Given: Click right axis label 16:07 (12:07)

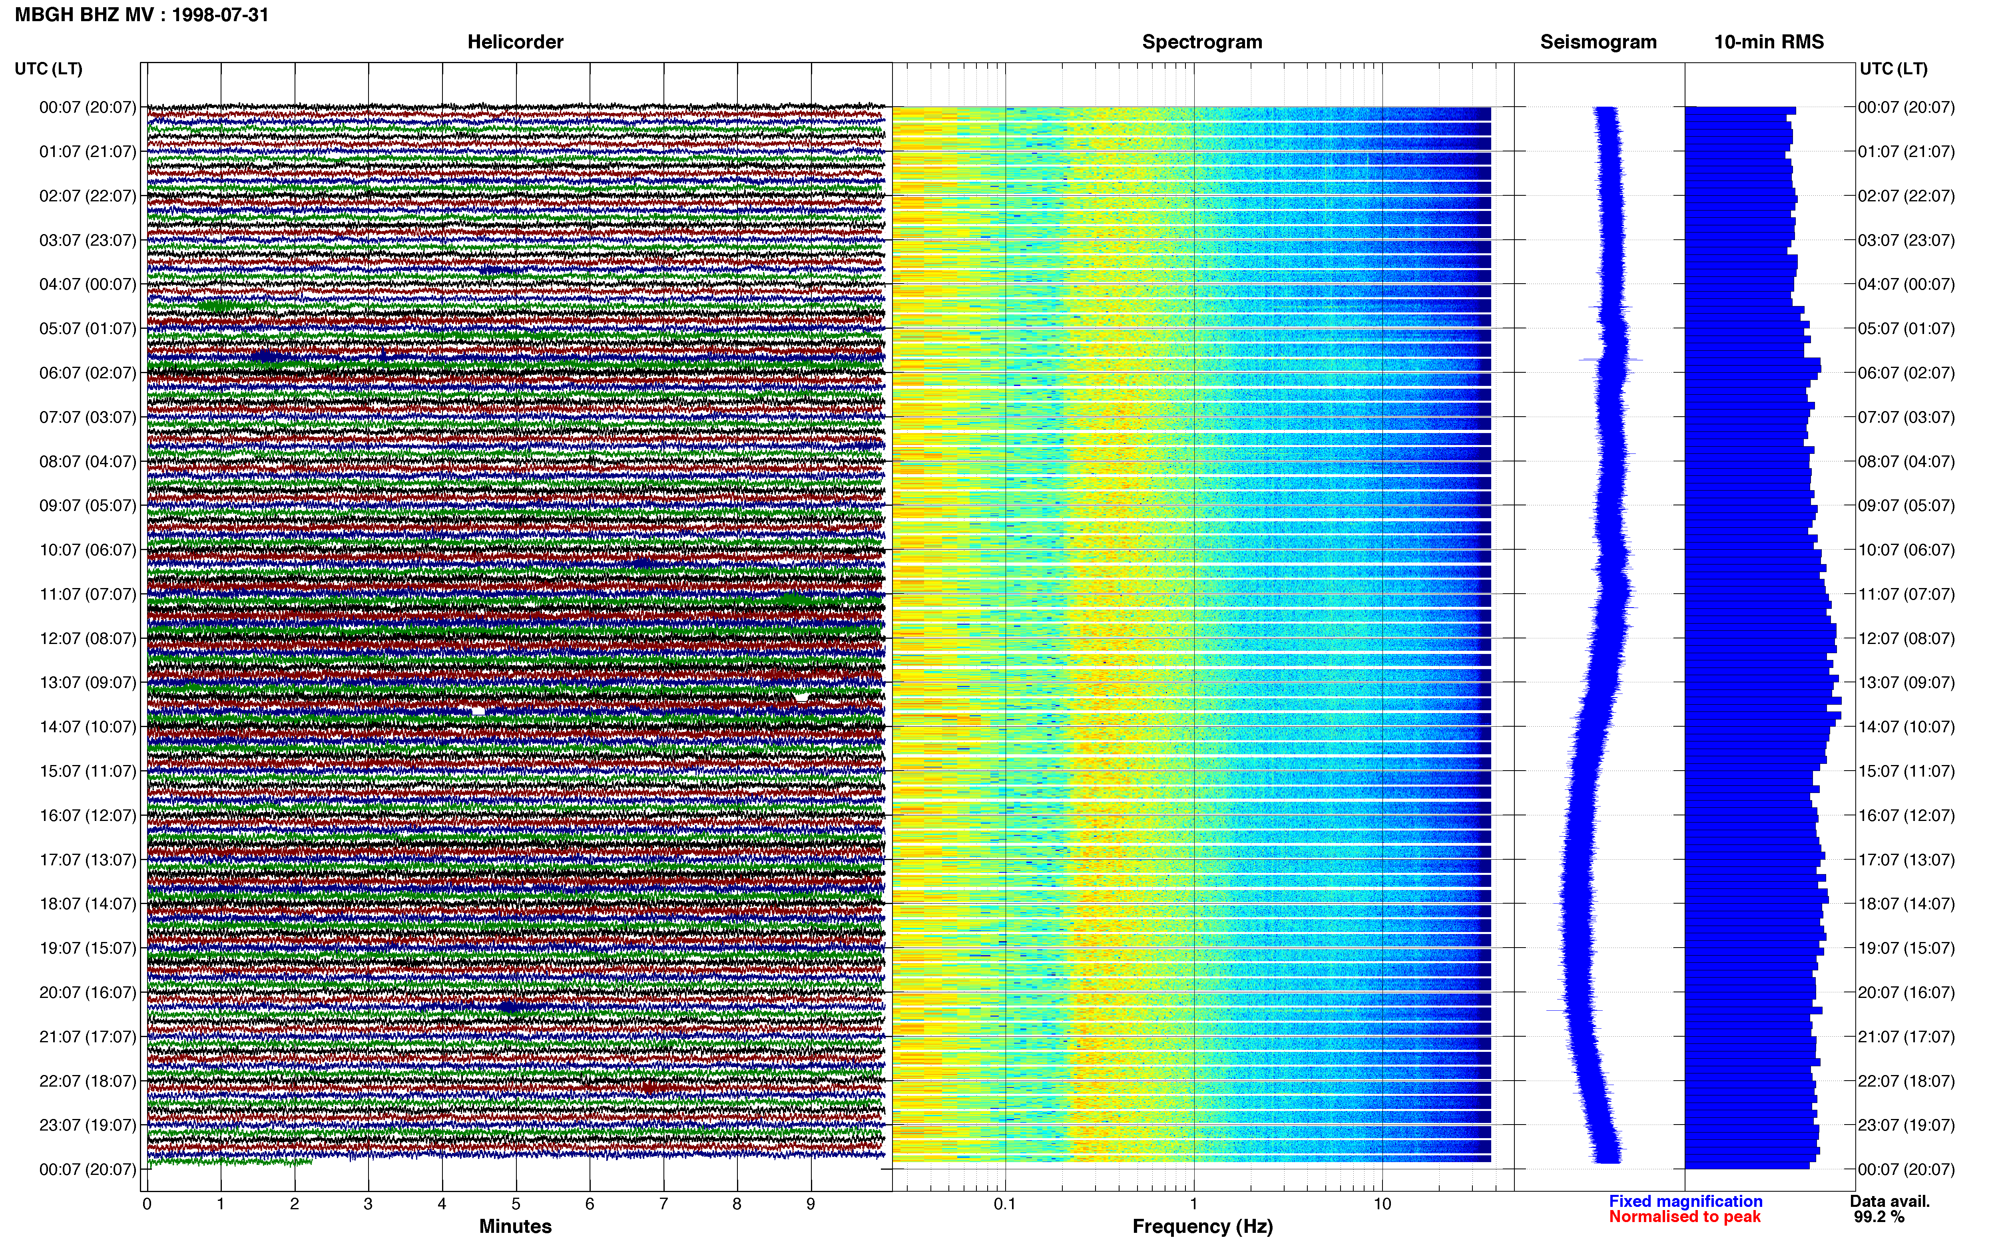Looking at the screenshot, I should tap(1906, 815).
